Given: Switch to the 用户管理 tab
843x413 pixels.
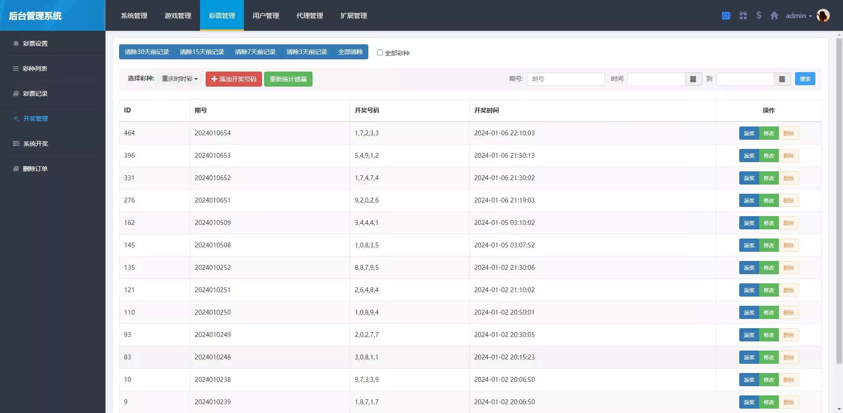Looking at the screenshot, I should pos(265,16).
